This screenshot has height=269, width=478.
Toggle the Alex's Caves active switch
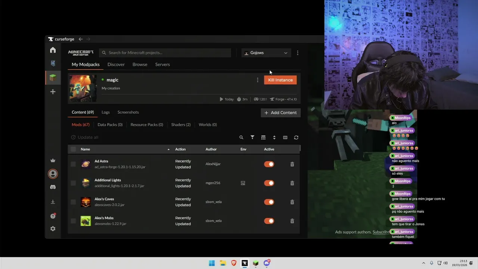[269, 202]
